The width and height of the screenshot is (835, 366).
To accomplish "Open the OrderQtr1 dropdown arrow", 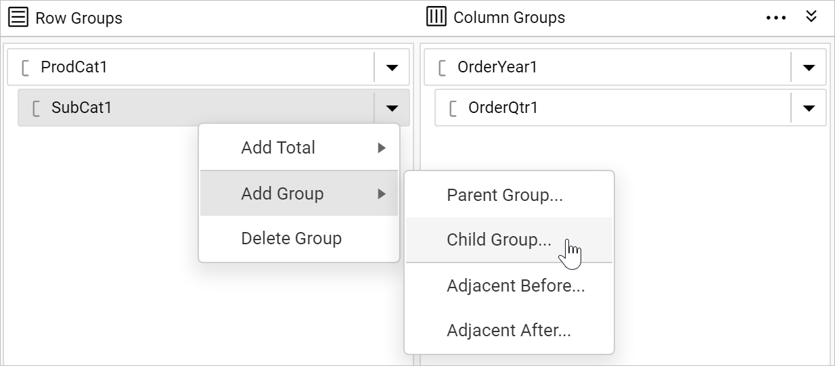I will 809,108.
